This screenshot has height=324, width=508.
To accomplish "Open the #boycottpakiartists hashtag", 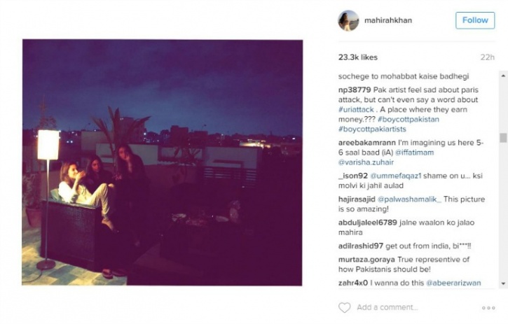I will 372,129.
